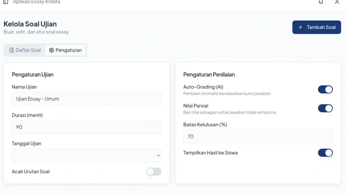Open the Tanggal Ujian dropdown
The width and height of the screenshot is (347, 195).
coord(86,155)
